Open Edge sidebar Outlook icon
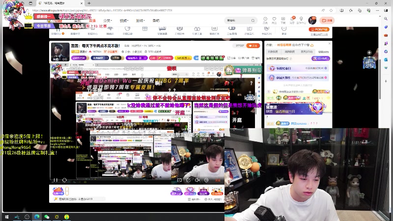 point(386,59)
